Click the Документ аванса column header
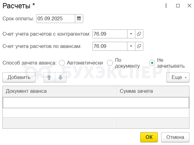This screenshot has height=145, width=194. [60, 91]
